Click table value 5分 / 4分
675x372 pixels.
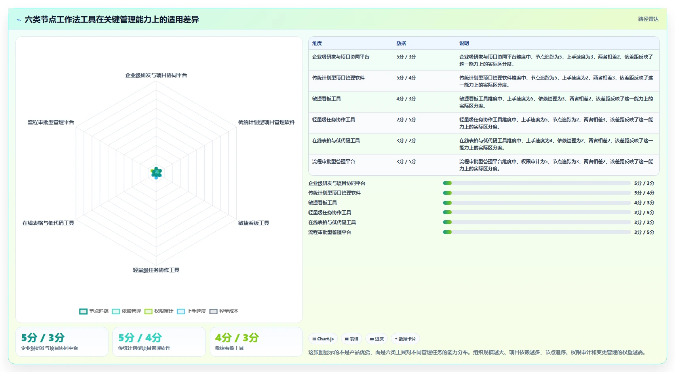406,78
